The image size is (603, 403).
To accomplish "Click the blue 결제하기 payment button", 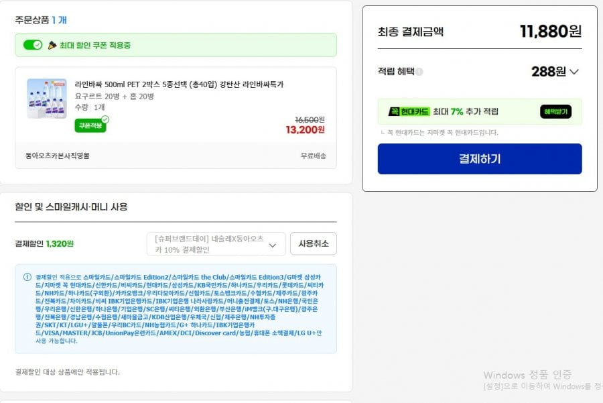I will 480,159.
